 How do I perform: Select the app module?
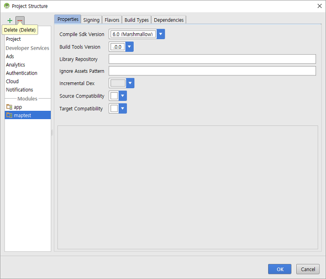click(x=28, y=107)
